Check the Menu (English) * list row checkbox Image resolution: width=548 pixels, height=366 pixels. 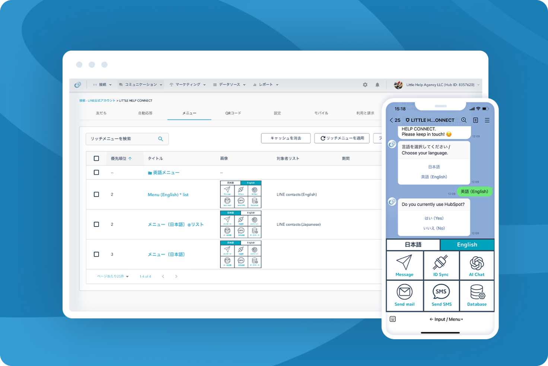coord(96,195)
